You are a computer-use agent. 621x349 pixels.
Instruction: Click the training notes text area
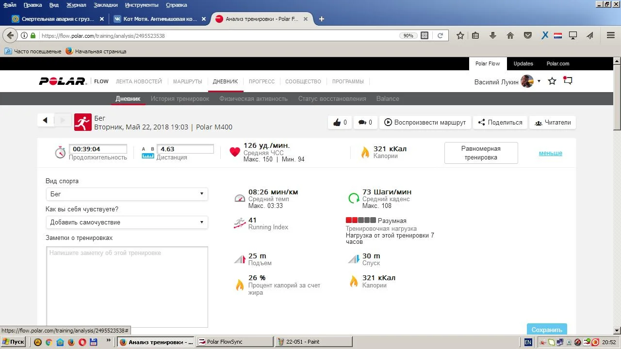tap(127, 287)
